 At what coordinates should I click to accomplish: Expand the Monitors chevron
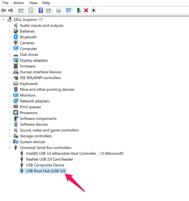[x=10, y=95]
